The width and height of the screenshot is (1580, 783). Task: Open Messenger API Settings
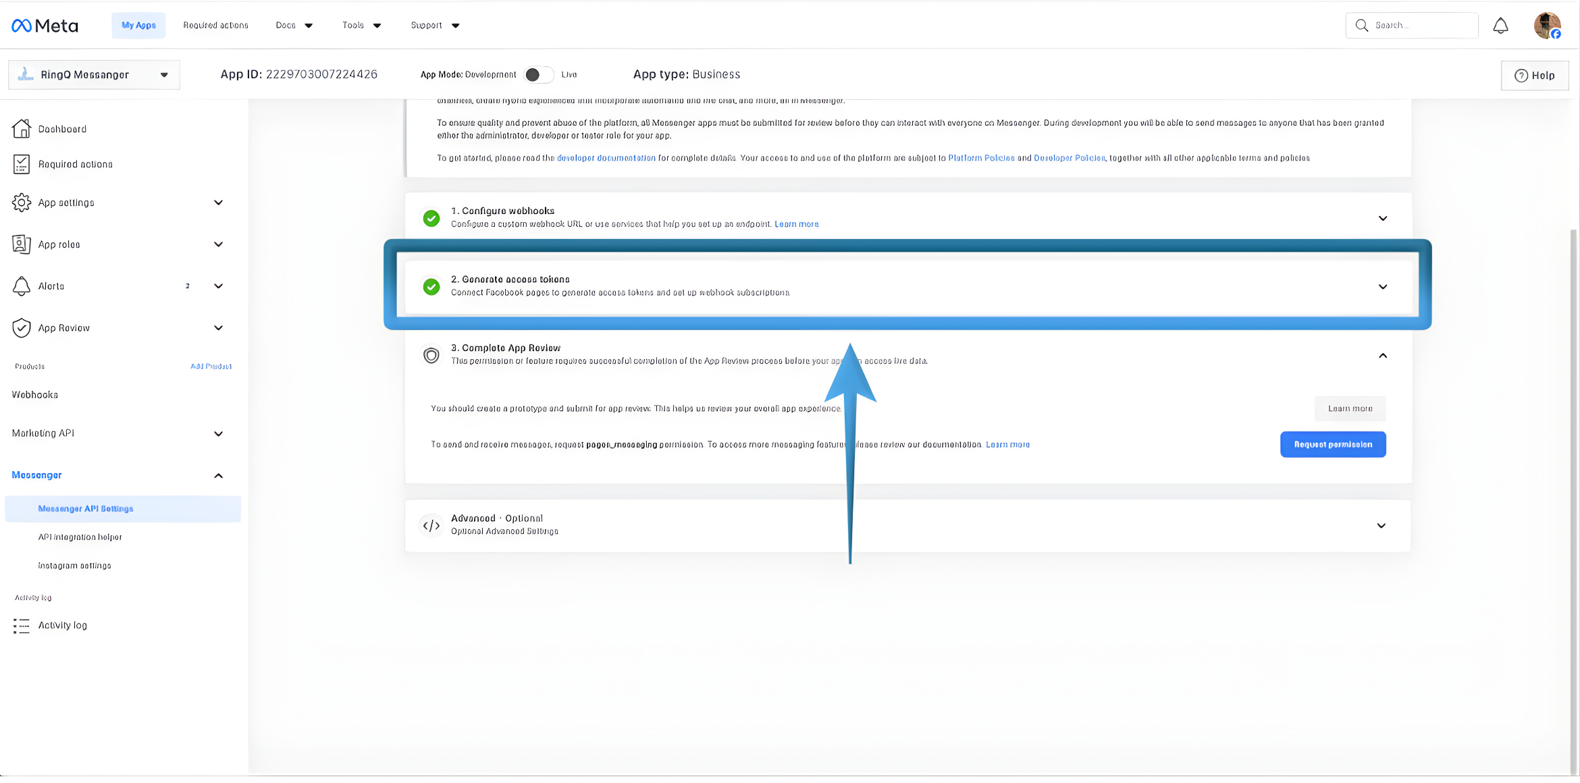click(86, 508)
